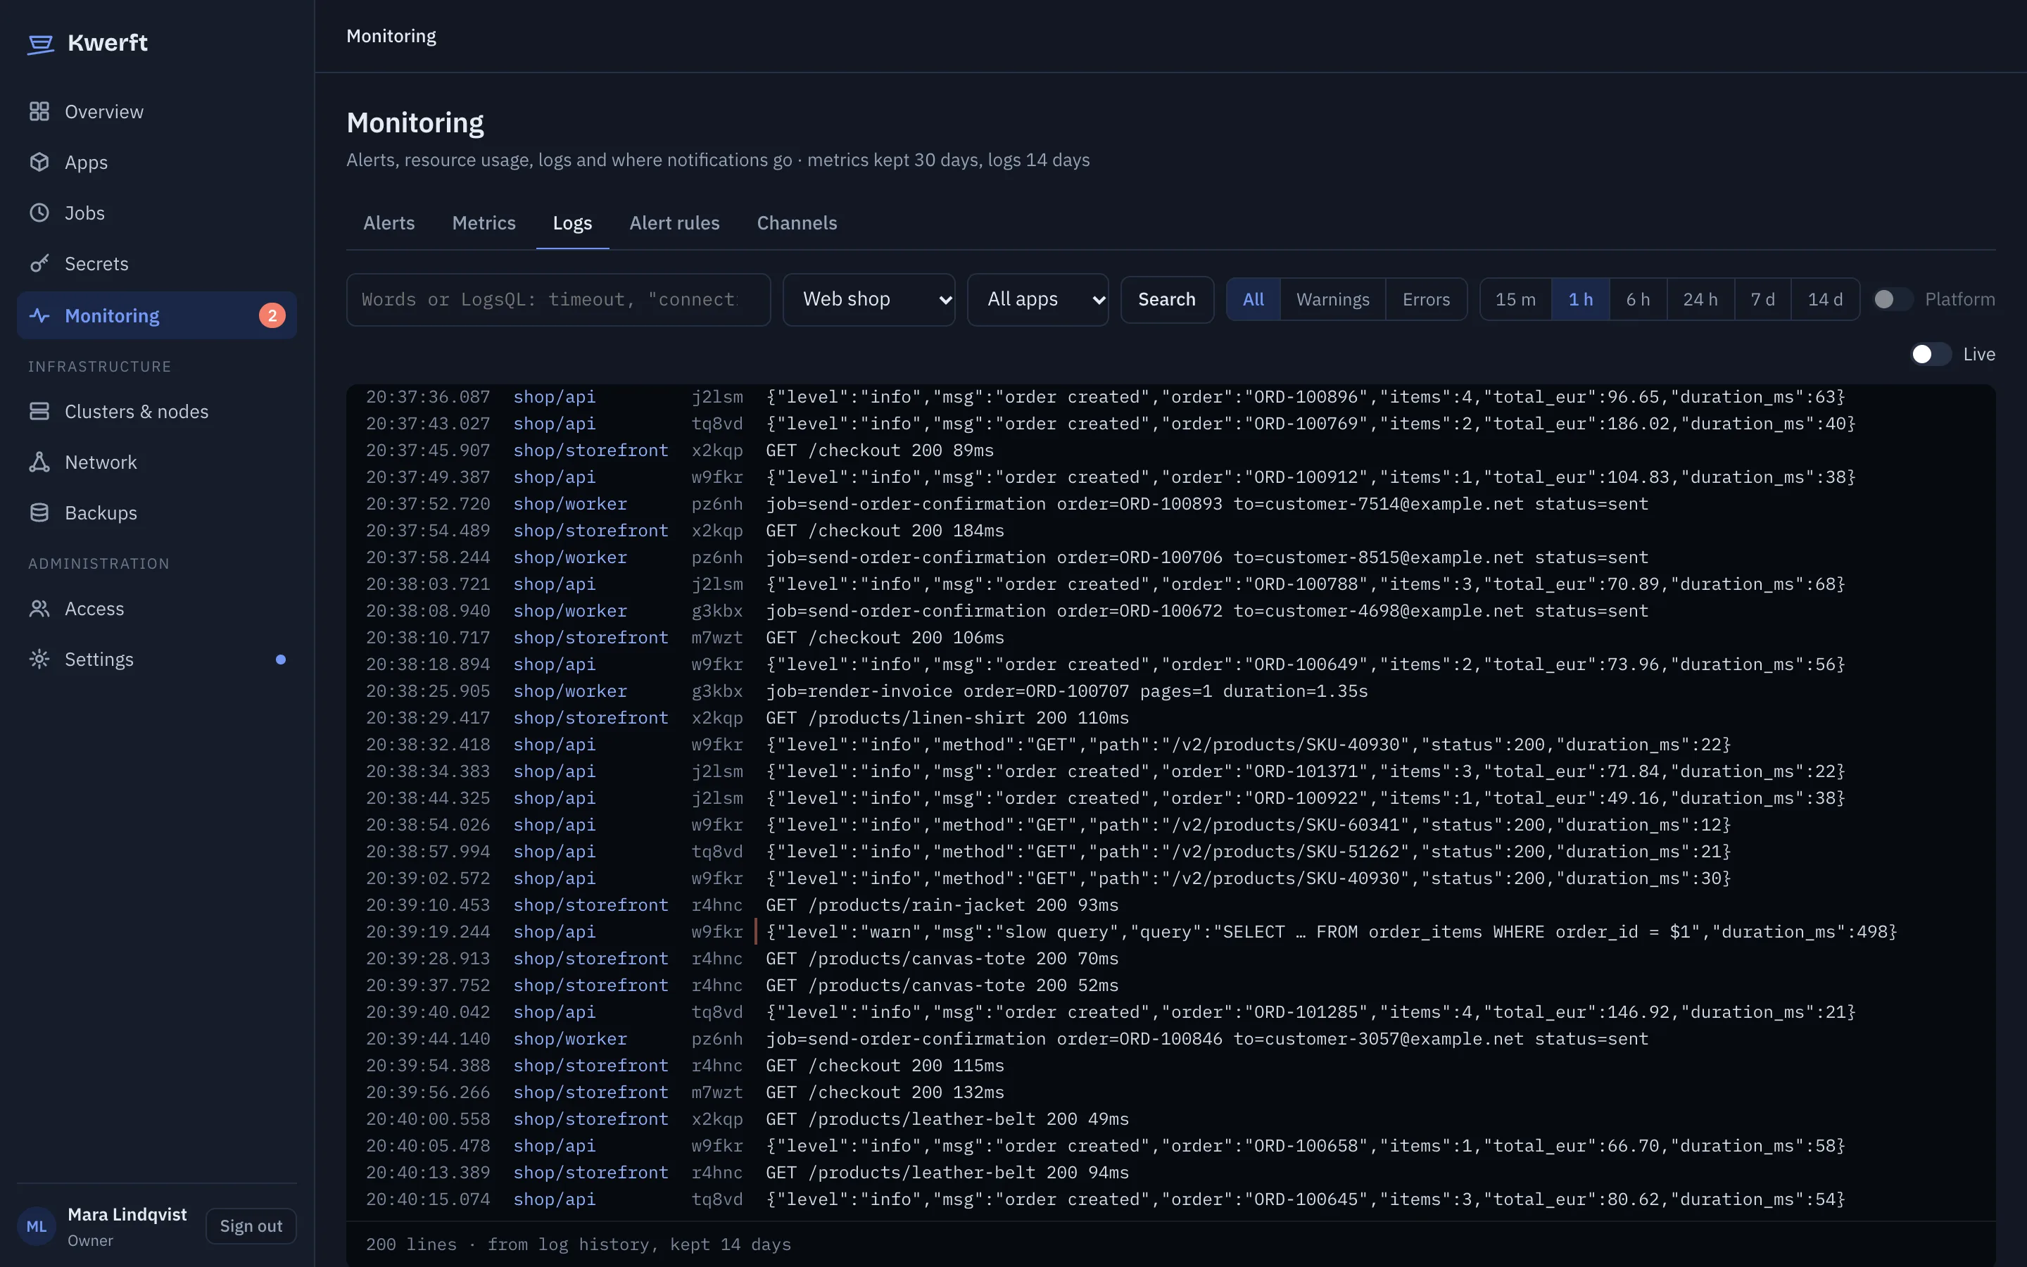
Task: Open the Web shop project dropdown
Action: pos(869,299)
